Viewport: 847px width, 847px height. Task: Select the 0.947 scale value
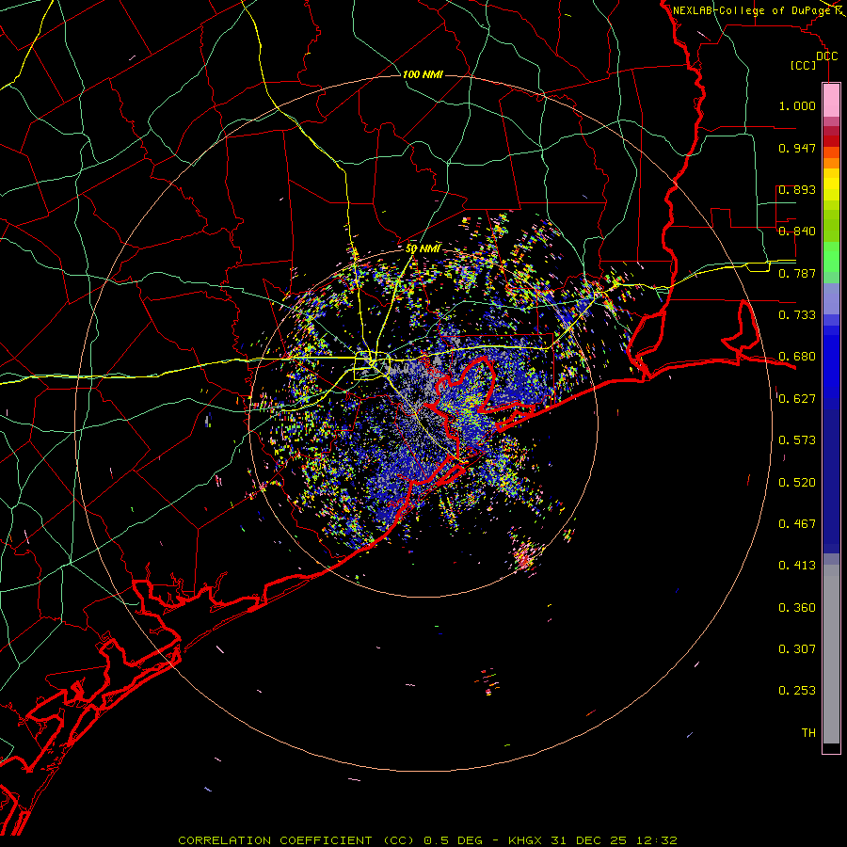797,148
